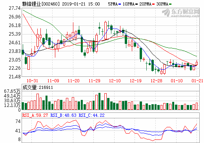Viewport: 204px width, 143px height.
Task: Click the red 20PMA legend color swatch
Action: 153,4
